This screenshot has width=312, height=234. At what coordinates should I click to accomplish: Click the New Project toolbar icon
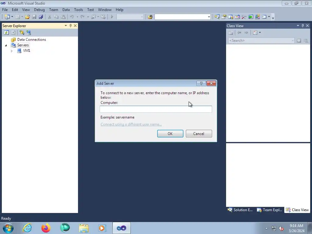(x=7, y=17)
